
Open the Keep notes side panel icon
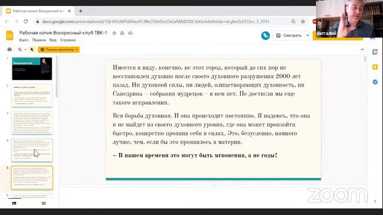click(x=375, y=67)
